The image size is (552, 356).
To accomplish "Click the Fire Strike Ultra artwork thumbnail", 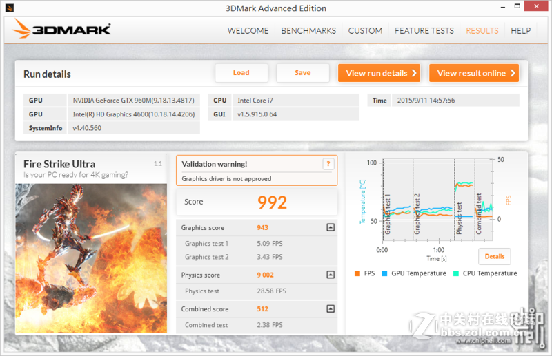I will (x=91, y=258).
